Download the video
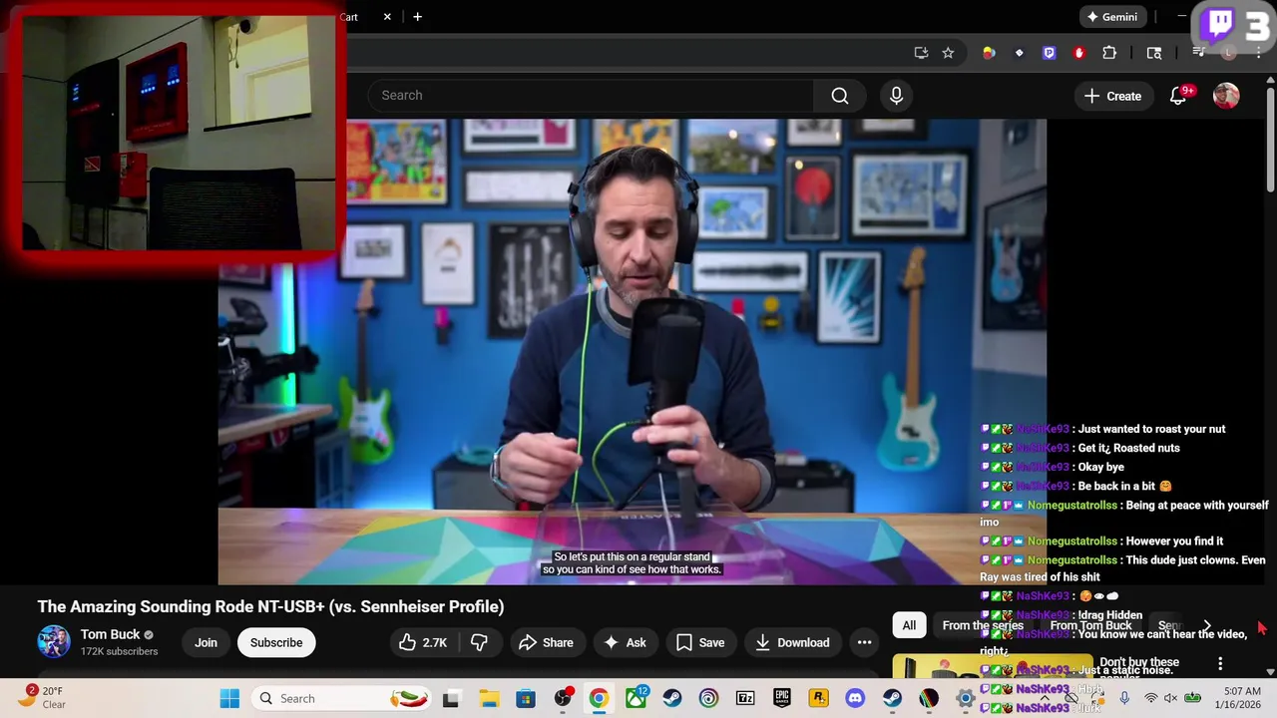 point(792,642)
